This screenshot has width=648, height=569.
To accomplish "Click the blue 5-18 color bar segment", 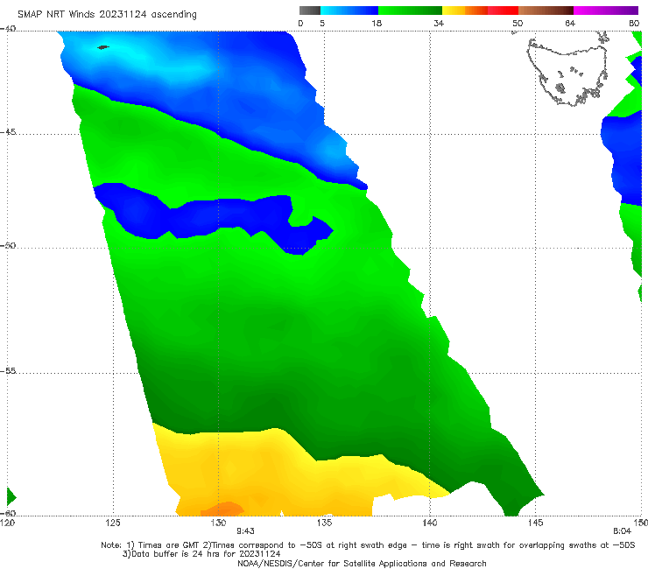I will [349, 11].
